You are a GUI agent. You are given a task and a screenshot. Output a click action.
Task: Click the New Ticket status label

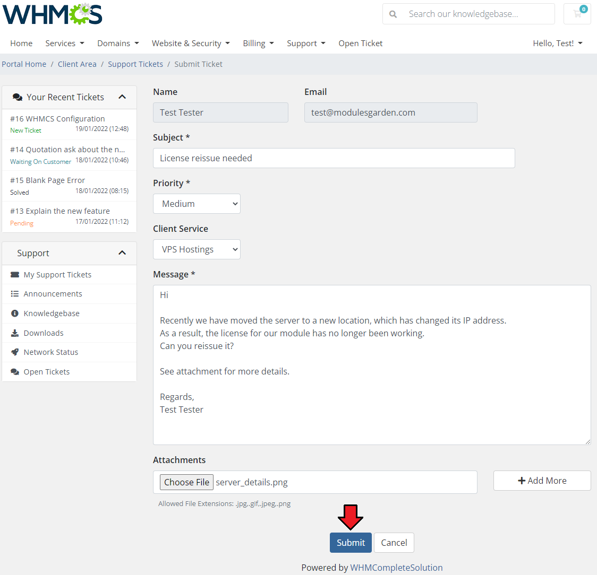click(25, 130)
